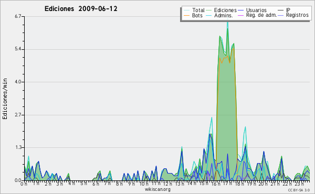Click the y-axis value 4.0
This screenshot has width=315, height=194.
click(18, 82)
